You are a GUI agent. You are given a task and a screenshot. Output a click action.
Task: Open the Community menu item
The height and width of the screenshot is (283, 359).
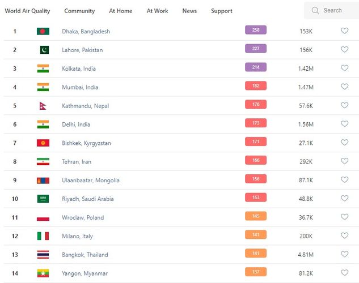79,11
